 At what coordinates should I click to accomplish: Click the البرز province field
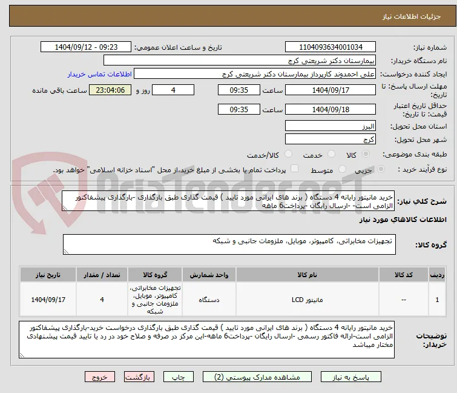pyautogui.click(x=330, y=126)
